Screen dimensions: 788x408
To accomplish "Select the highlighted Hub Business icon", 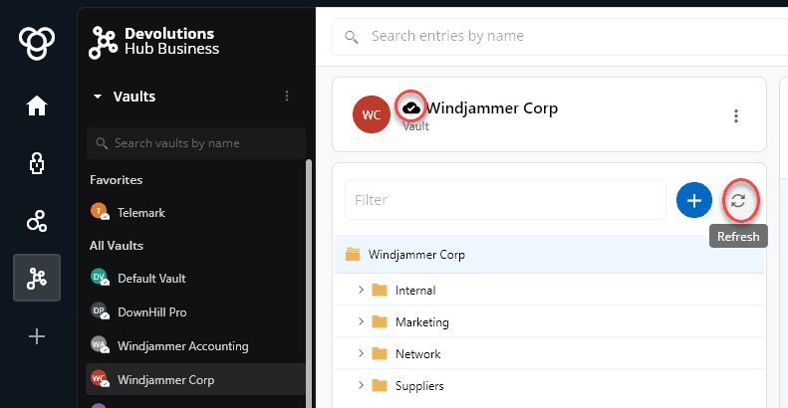I will (37, 278).
